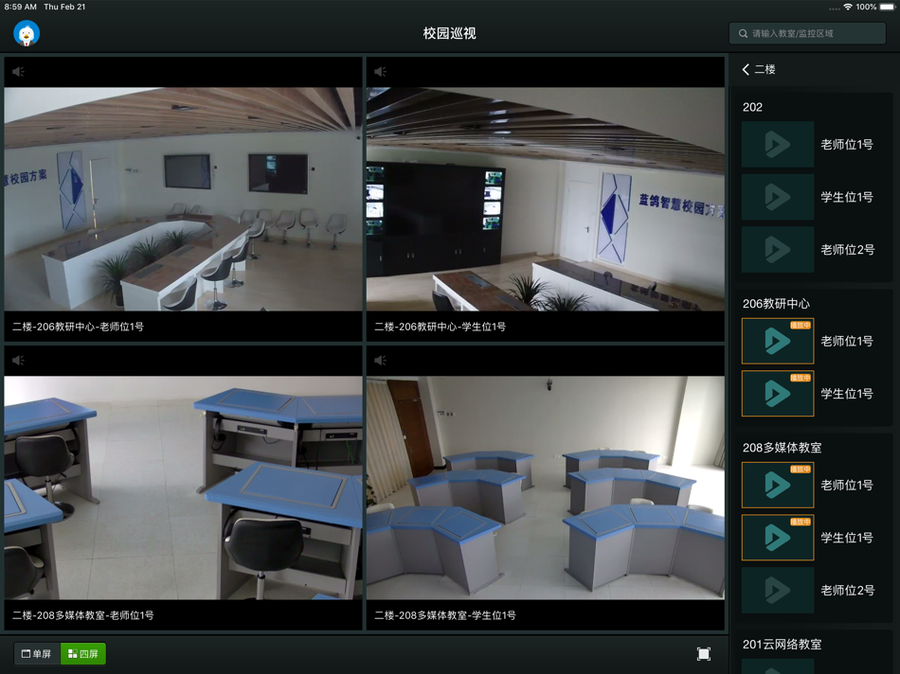Click the 二楼 floor title text
The height and width of the screenshot is (674, 900).
765,69
